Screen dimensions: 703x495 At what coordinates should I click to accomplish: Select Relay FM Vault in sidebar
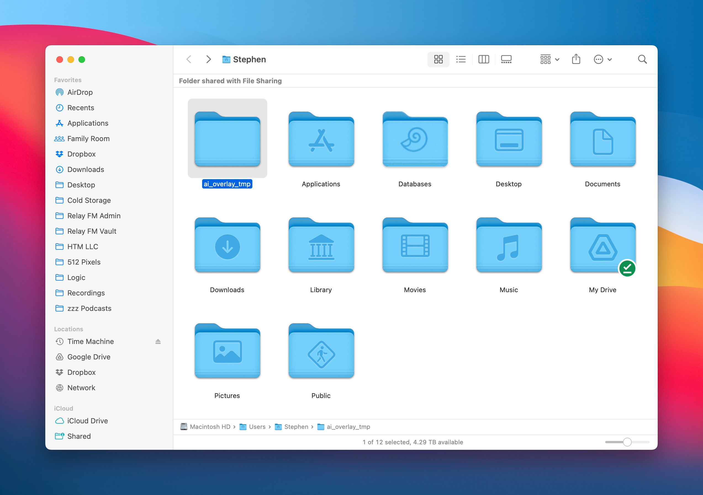click(x=109, y=231)
